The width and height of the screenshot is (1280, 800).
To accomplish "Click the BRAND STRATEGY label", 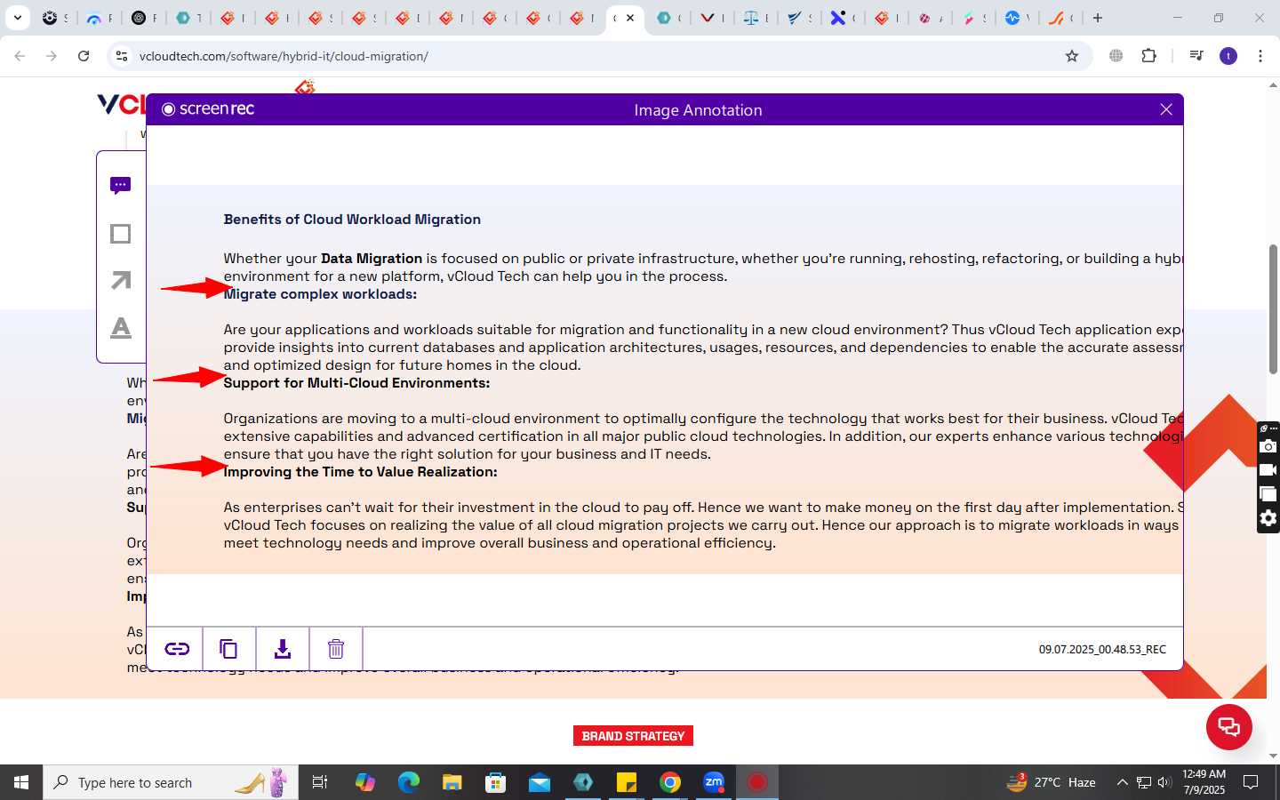I will (633, 736).
